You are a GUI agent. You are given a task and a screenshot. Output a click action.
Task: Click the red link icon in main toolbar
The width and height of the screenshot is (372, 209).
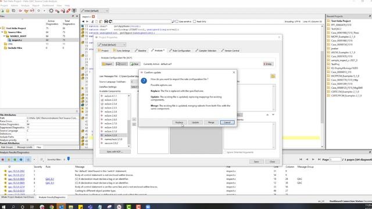pyautogui.click(x=69, y=10)
